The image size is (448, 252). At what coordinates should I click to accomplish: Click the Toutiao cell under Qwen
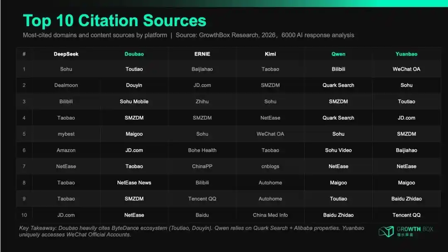coord(338,199)
